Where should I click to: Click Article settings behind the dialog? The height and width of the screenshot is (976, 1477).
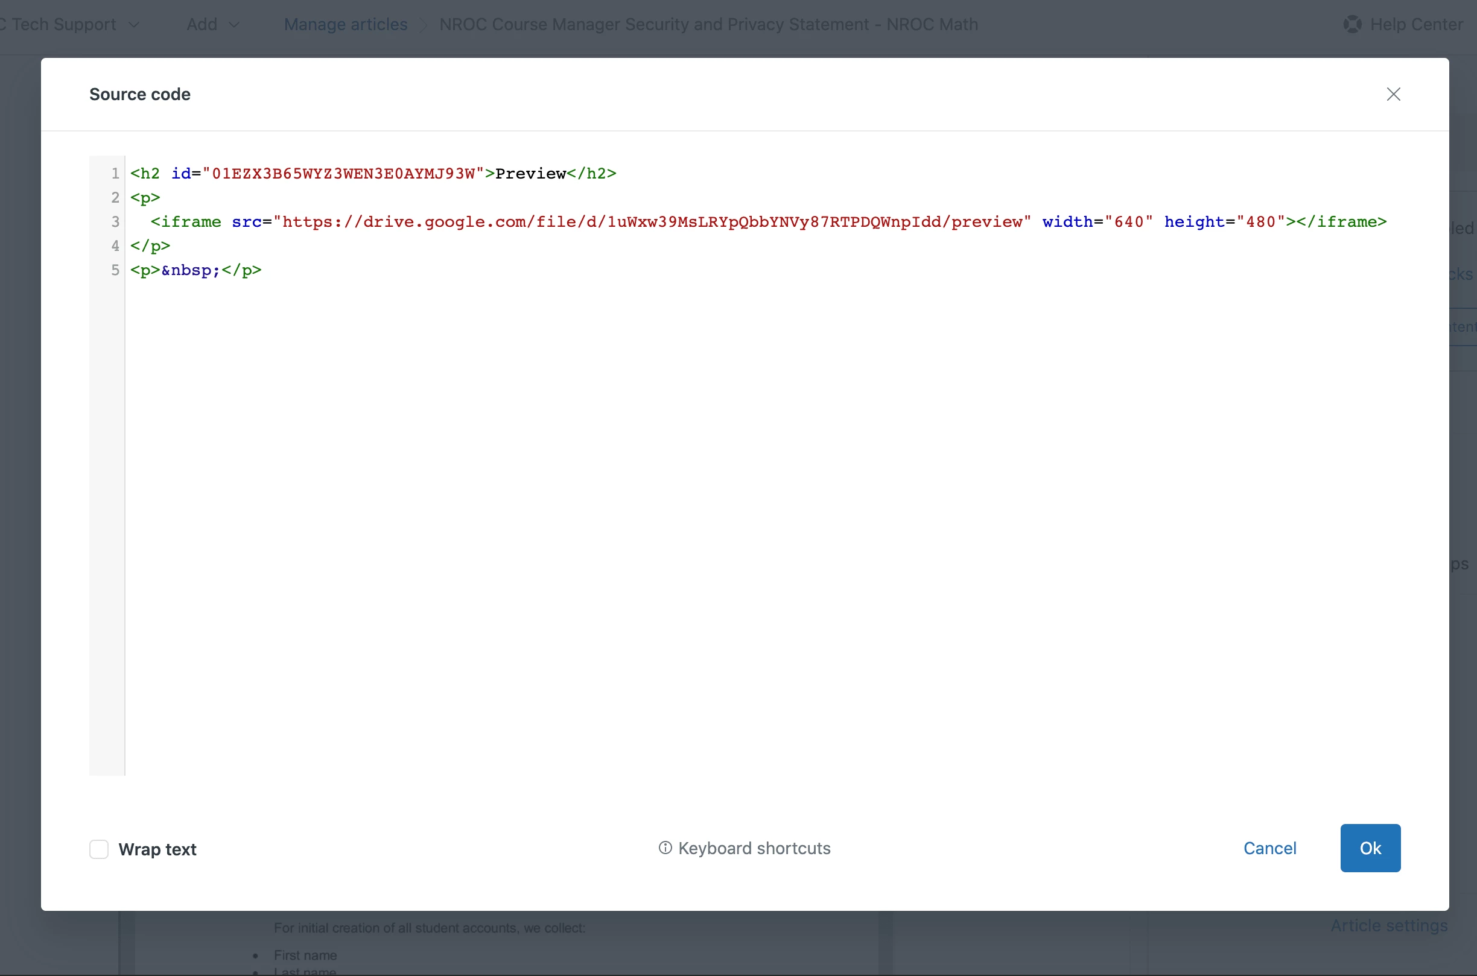click(1389, 925)
